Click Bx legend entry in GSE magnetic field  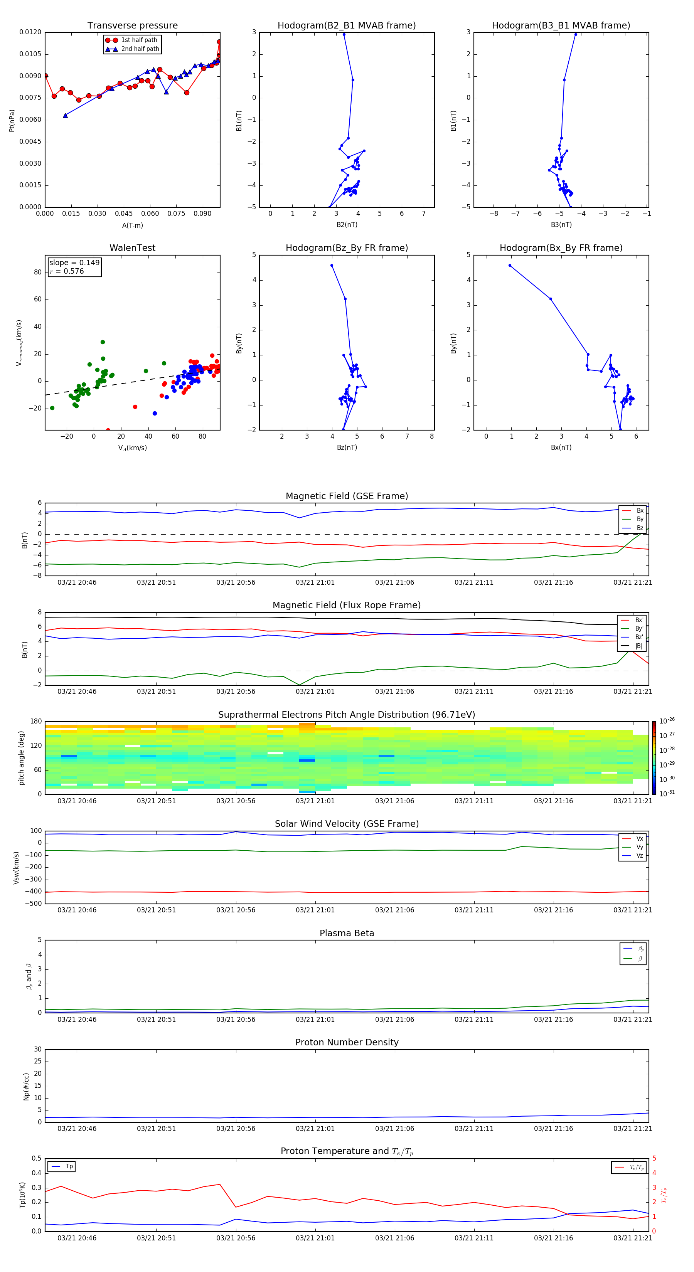point(633,511)
